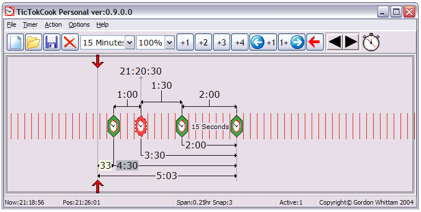
Task: Click the black right triangle button
Action: click(351, 42)
